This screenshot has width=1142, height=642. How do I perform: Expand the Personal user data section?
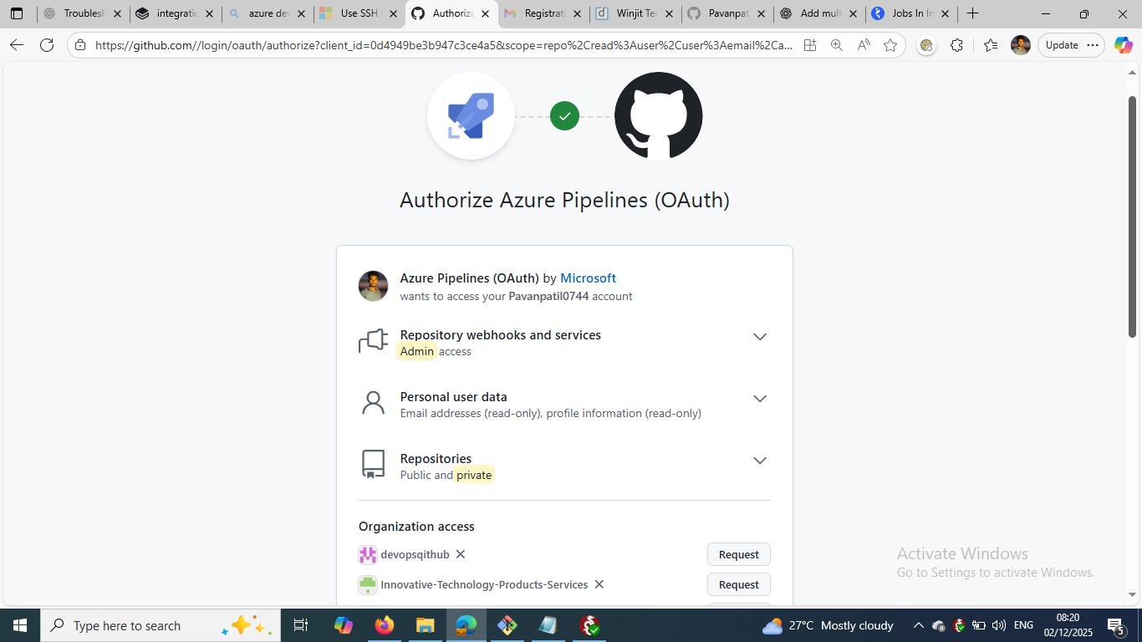tap(759, 399)
